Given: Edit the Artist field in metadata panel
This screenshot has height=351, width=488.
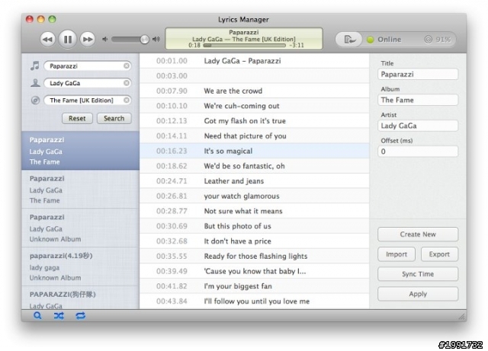Looking at the screenshot, I should tap(418, 126).
